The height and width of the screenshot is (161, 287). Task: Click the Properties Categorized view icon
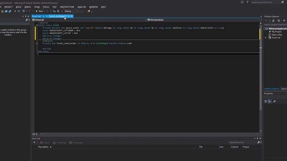(266, 102)
